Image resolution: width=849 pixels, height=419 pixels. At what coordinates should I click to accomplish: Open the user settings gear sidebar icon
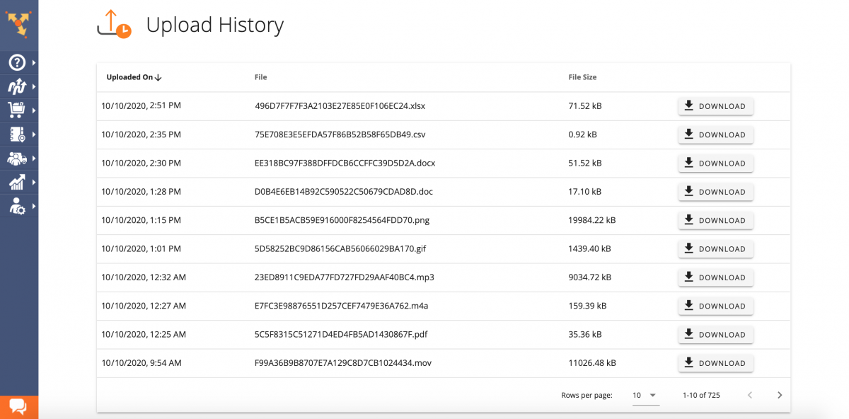point(17,206)
